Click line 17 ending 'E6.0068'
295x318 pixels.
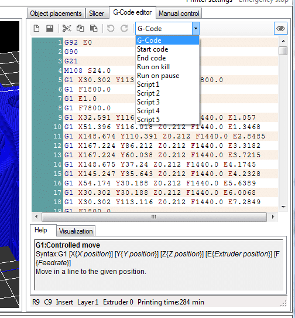click(x=160, y=192)
